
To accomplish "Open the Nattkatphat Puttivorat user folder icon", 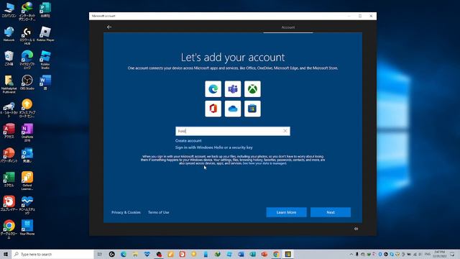I will pyautogui.click(x=9, y=84).
